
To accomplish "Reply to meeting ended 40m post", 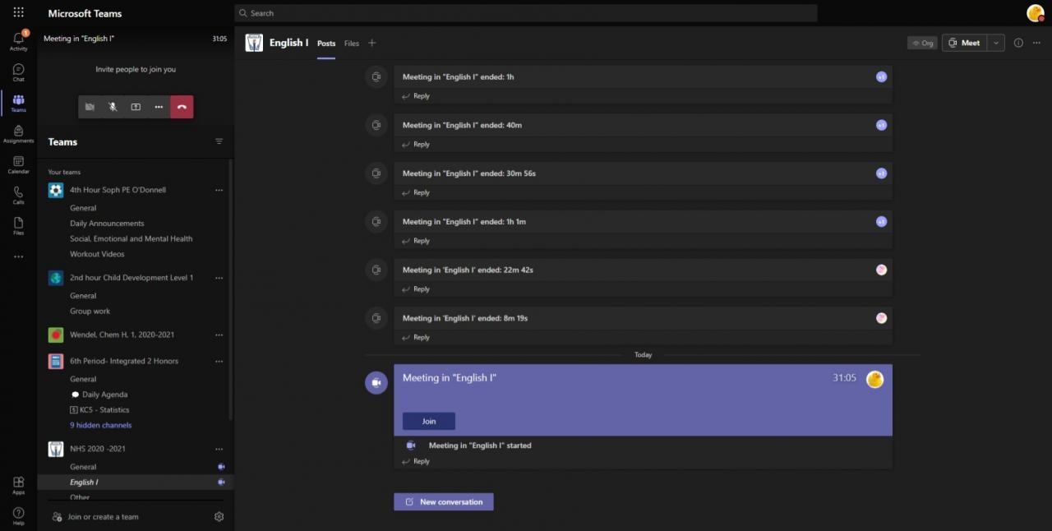I will click(416, 145).
